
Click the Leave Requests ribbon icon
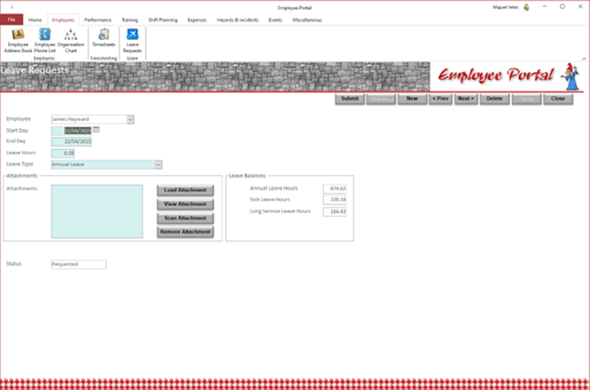pyautogui.click(x=132, y=40)
